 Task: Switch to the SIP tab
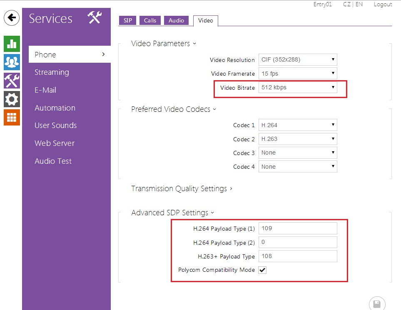click(127, 20)
